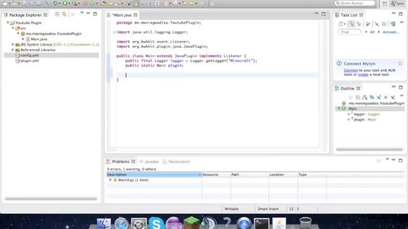Toggle Scheduled presentation in Task List
Viewport: 408px width, 229px height.
pos(359,24)
